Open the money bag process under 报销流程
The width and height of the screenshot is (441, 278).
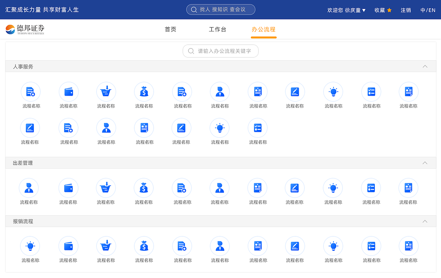click(144, 246)
